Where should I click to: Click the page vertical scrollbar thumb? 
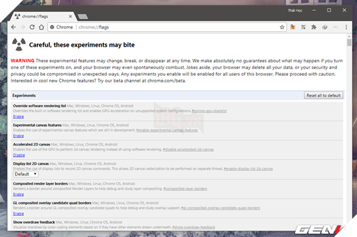pos(349,42)
